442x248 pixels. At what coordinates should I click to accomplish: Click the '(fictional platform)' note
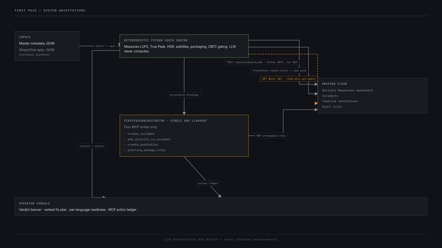(34, 55)
